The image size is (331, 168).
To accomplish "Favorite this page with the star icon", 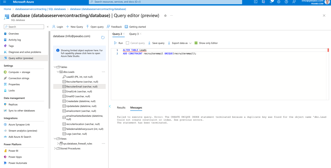I will (166, 16).
